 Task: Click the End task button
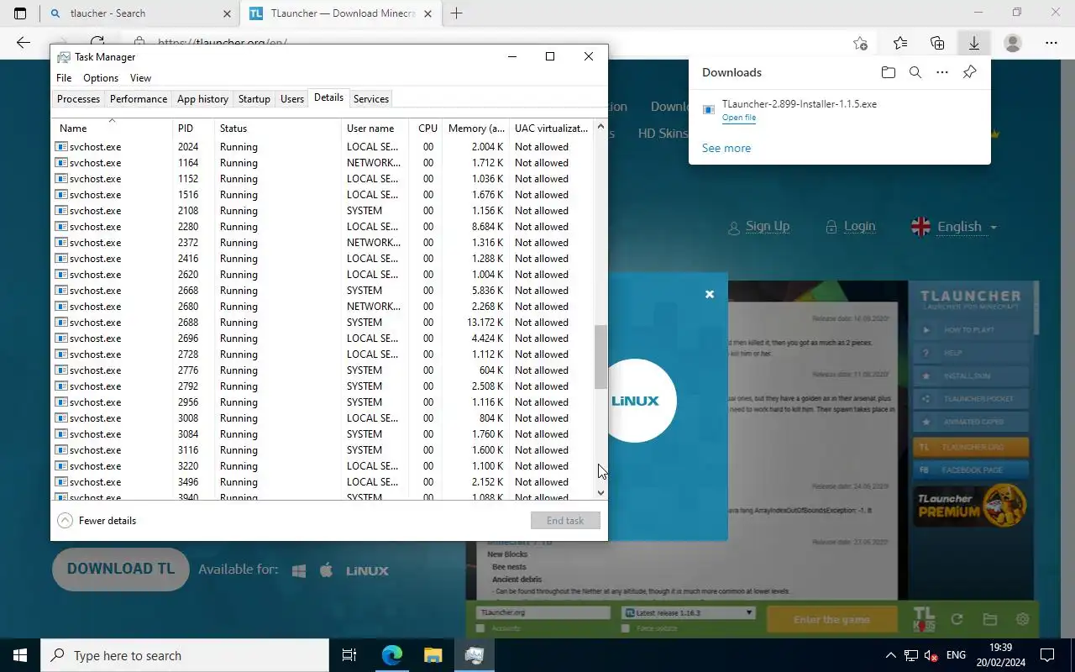coord(565,521)
